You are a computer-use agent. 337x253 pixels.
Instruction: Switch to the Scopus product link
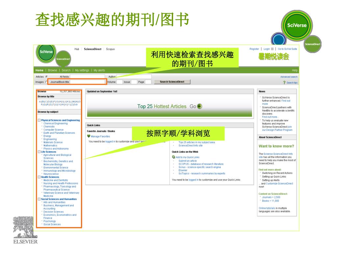tap(110, 49)
